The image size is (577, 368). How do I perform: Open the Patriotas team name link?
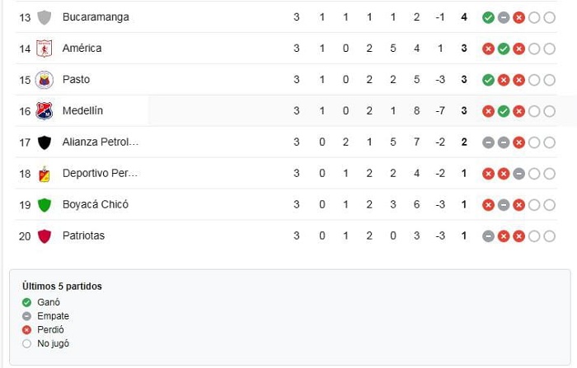click(x=83, y=235)
